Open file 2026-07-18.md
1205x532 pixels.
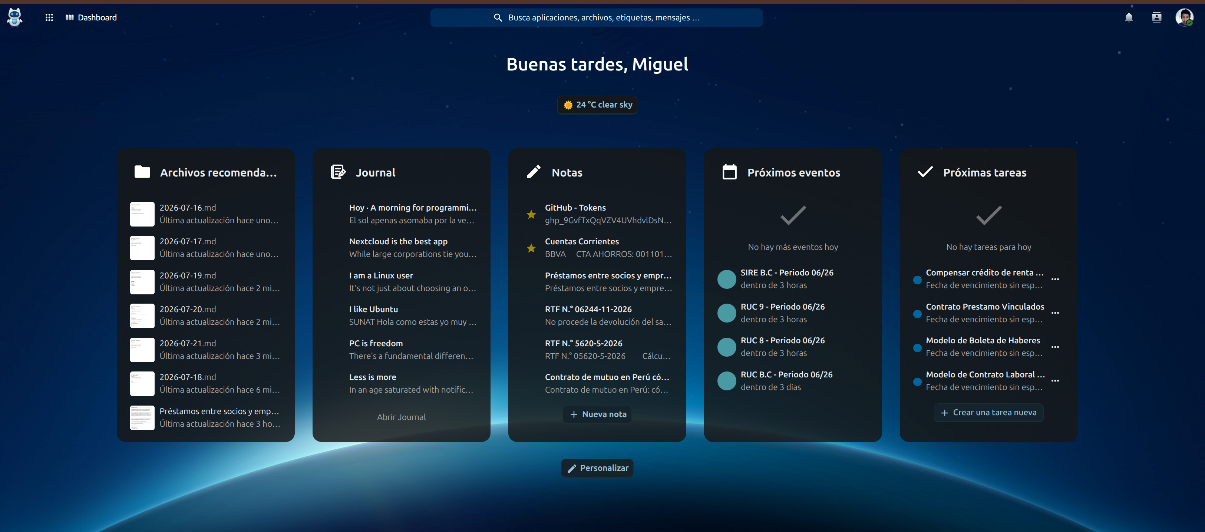(205, 384)
